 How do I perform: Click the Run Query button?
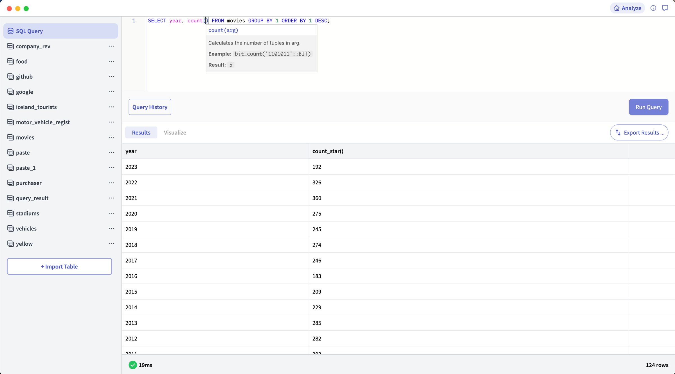click(648, 107)
